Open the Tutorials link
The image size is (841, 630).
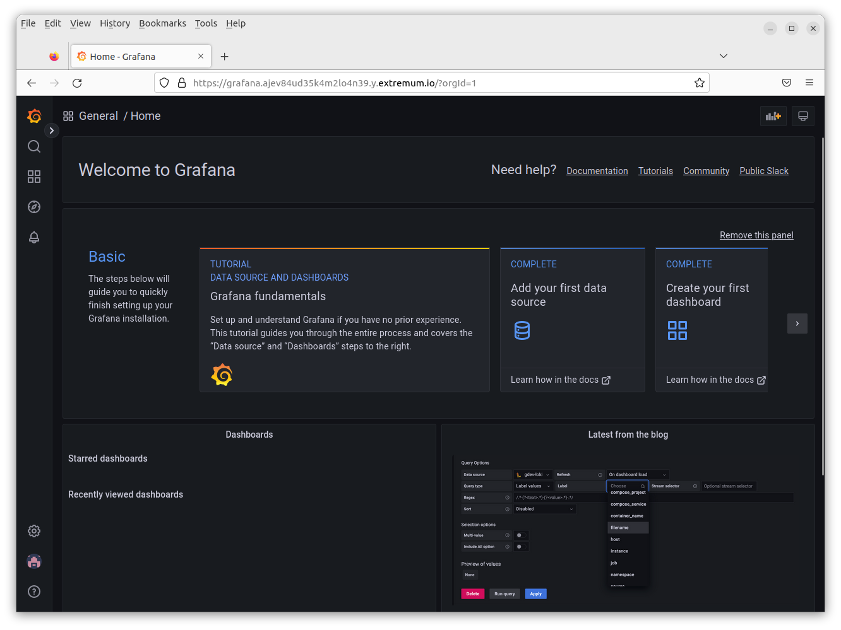click(x=655, y=171)
